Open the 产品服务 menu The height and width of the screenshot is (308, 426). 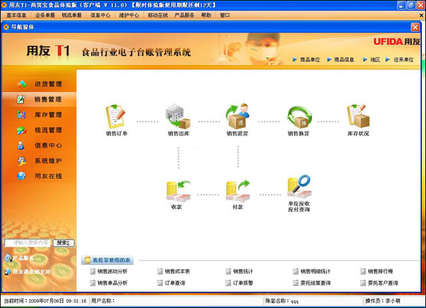184,15
